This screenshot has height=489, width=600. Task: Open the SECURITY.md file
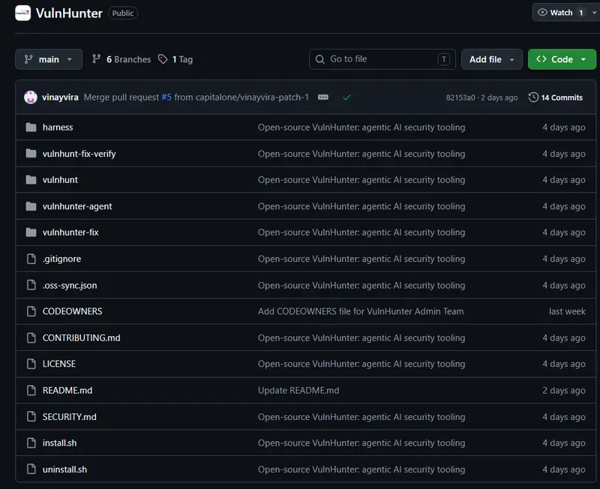coord(69,417)
